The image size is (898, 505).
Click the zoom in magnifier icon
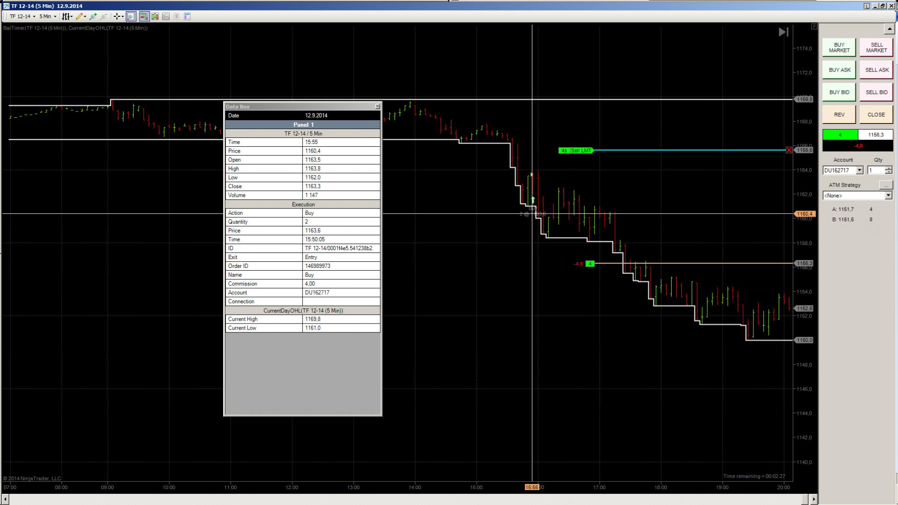(x=93, y=16)
